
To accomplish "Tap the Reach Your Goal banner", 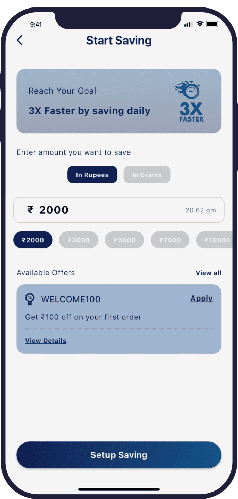I will click(119, 101).
